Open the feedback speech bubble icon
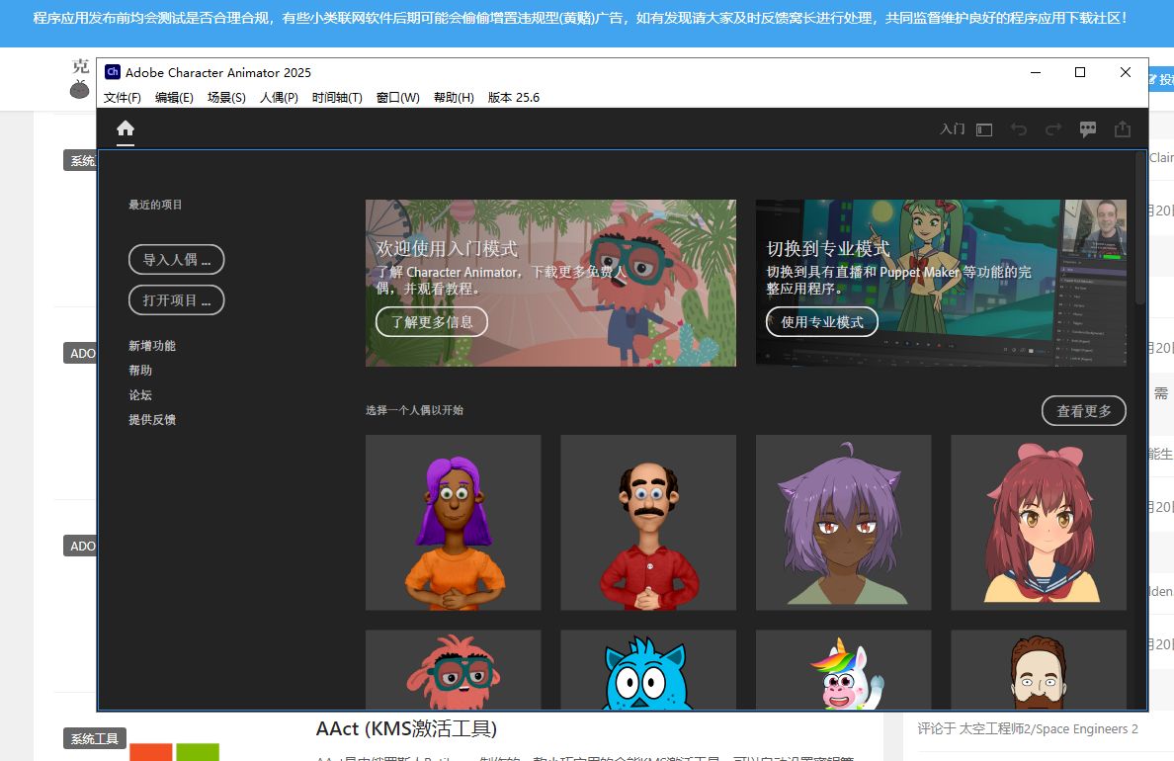Image resolution: width=1174 pixels, height=761 pixels. pyautogui.click(x=1088, y=128)
